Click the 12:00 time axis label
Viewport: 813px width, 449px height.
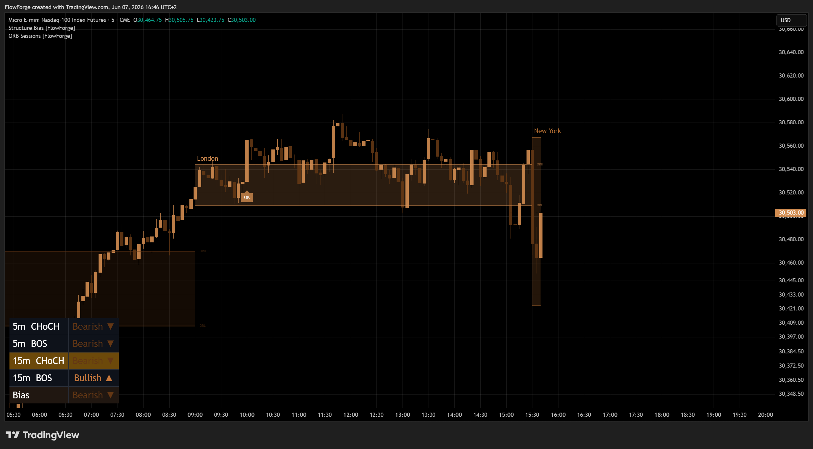[x=351, y=415]
